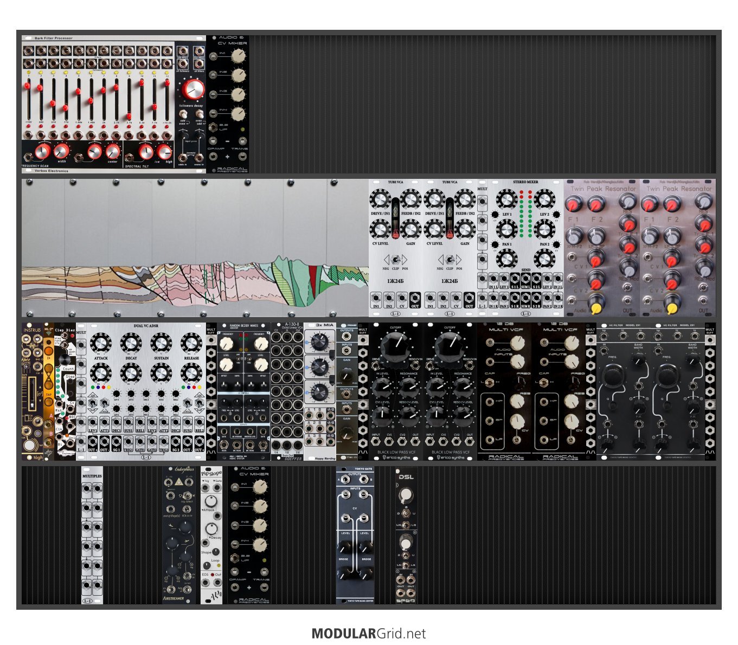Click GAIN knob on right Tube VCA
738x645 pixels.
point(465,230)
